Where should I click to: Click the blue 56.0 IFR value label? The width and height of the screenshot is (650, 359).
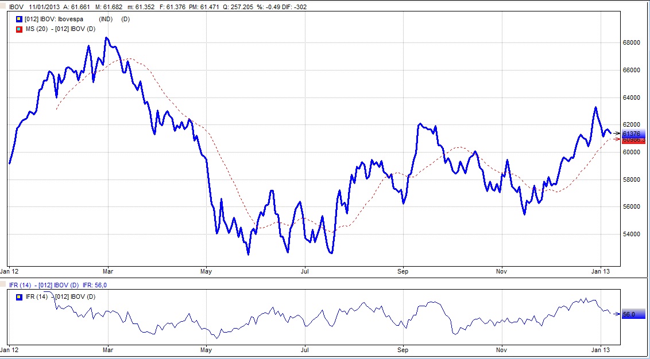(x=634, y=314)
